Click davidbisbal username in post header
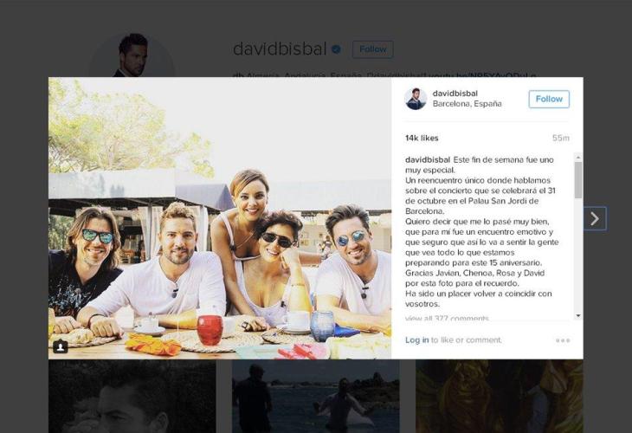632x433 pixels. pyautogui.click(x=455, y=94)
